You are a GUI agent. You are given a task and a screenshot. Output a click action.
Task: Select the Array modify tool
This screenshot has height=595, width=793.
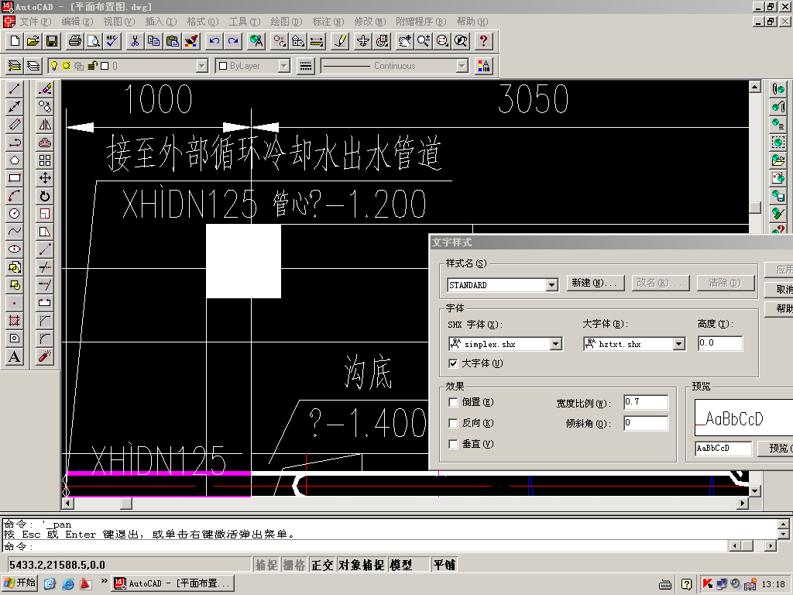coord(45,160)
